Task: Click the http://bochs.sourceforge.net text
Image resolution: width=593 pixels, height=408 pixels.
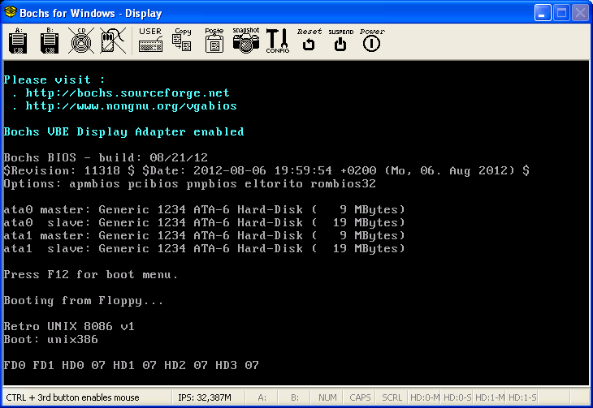Action: tap(128, 93)
